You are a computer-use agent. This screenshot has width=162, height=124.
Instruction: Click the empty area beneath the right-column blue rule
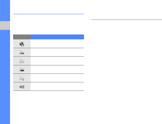click(126, 72)
